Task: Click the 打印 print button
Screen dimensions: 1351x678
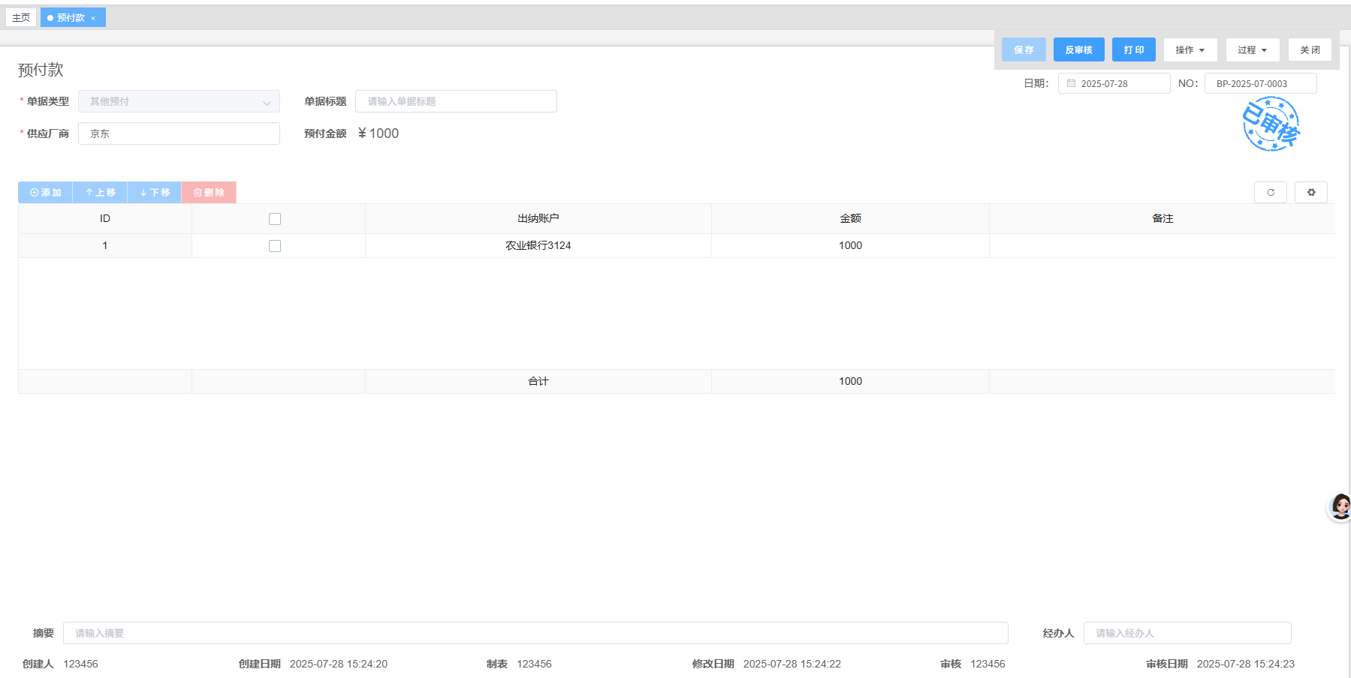Action: pos(1133,50)
